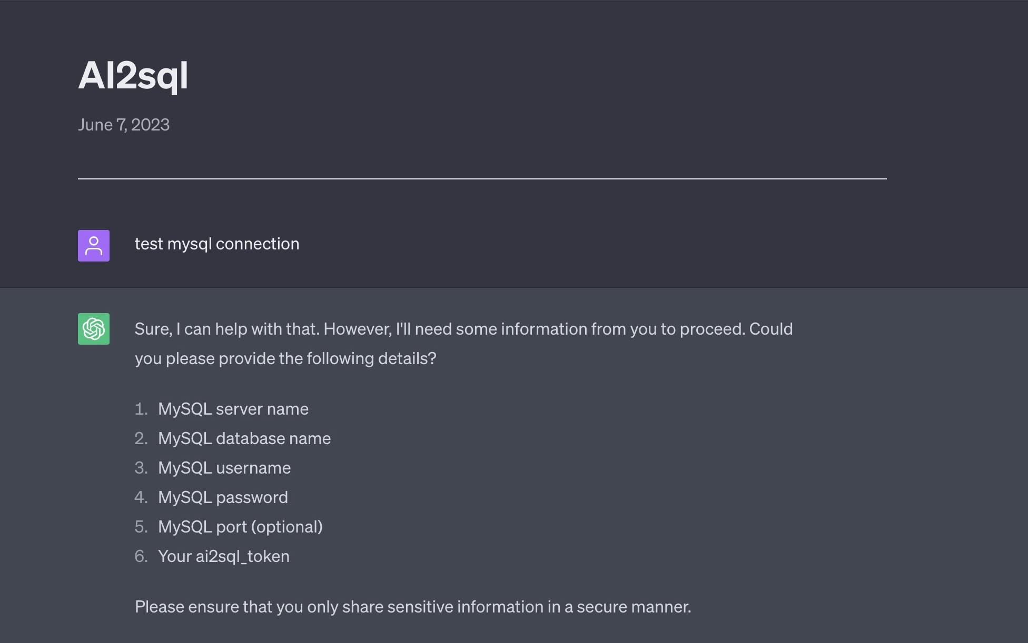Select list item MySQL server name
The width and height of the screenshot is (1028, 643).
pyautogui.click(x=233, y=409)
